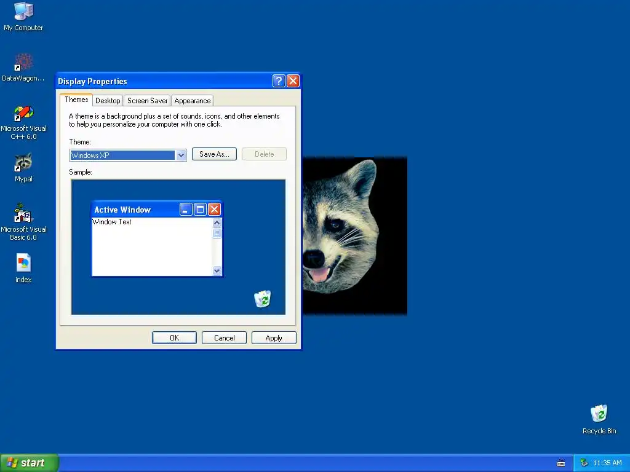Click the sample Active Window maximize button

[x=200, y=209]
